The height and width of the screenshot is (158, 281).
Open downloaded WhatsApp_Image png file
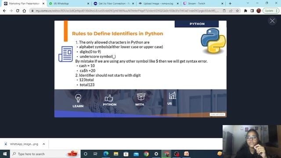pos(22,144)
